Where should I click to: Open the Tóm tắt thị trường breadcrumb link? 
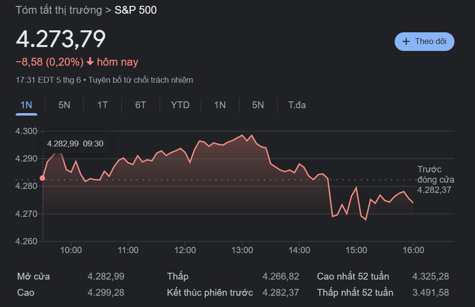tap(59, 10)
